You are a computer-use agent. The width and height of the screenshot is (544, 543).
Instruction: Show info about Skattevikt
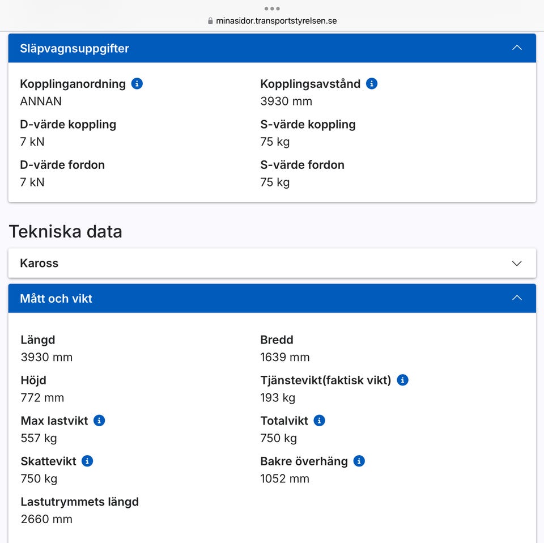point(87,461)
